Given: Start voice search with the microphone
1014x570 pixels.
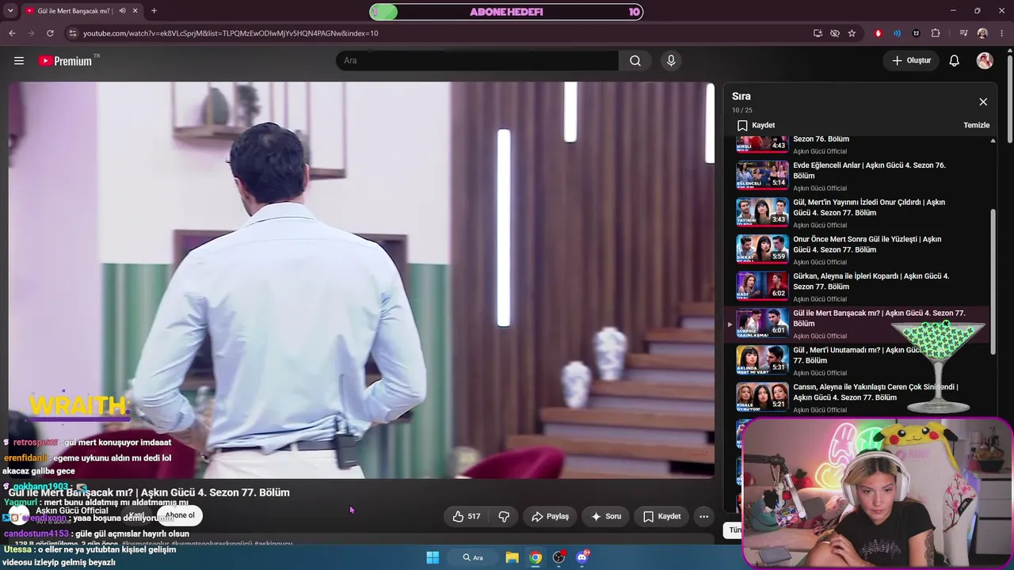Looking at the screenshot, I should pyautogui.click(x=671, y=61).
